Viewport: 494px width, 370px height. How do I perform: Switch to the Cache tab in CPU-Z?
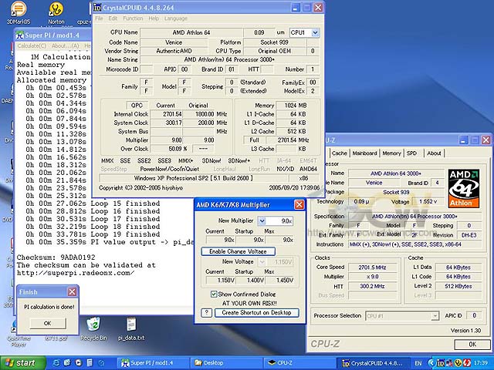coord(339,153)
